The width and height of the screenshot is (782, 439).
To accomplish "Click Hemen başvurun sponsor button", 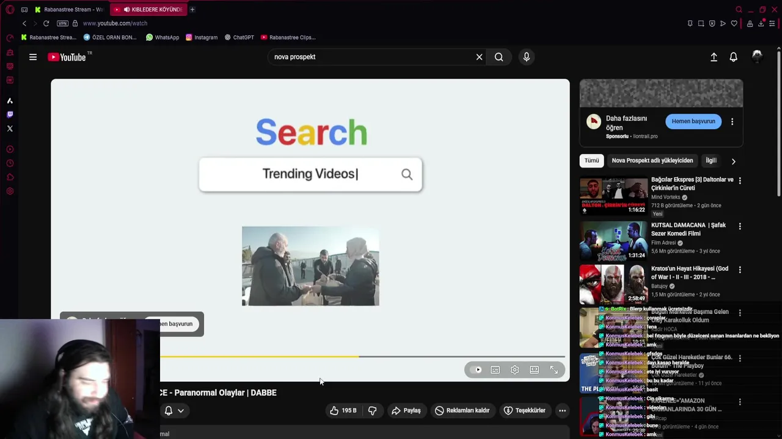I will click(x=693, y=121).
